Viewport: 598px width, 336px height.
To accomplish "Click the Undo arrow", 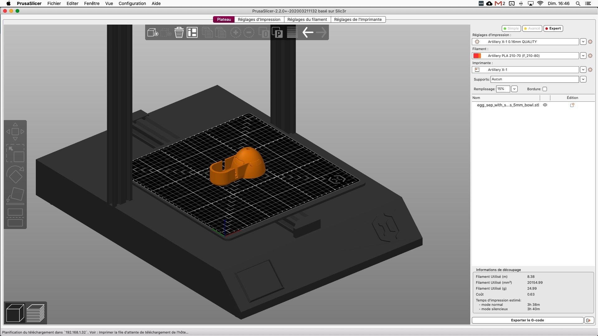I will (308, 32).
